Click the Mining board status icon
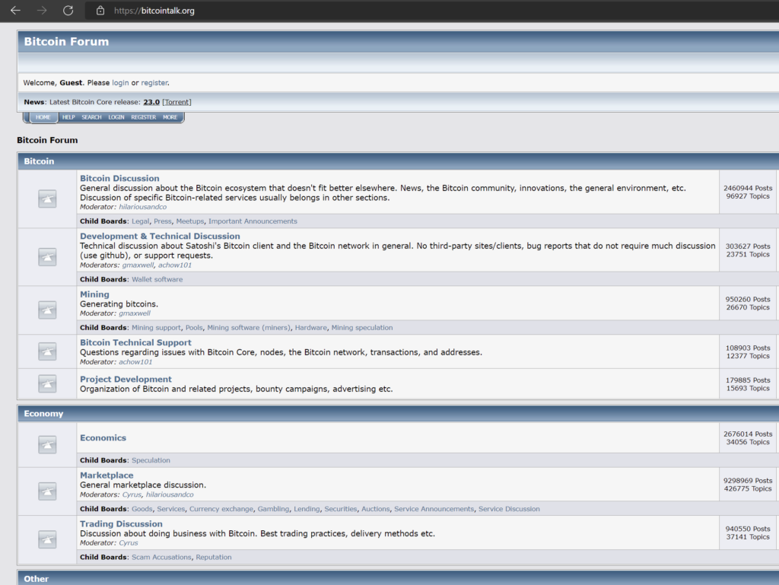This screenshot has width=779, height=585. 47,310
